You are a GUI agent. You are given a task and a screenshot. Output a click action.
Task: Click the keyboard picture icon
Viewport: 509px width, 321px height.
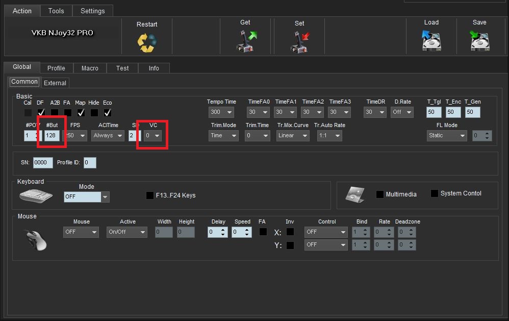coord(36,196)
